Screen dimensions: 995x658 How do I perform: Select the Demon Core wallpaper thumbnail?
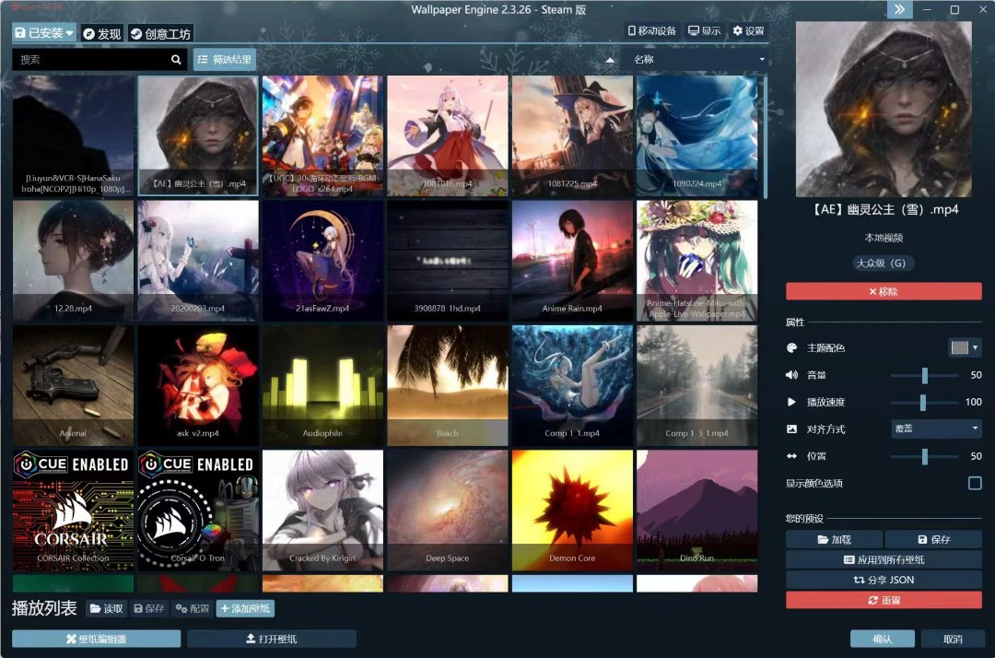coord(572,510)
